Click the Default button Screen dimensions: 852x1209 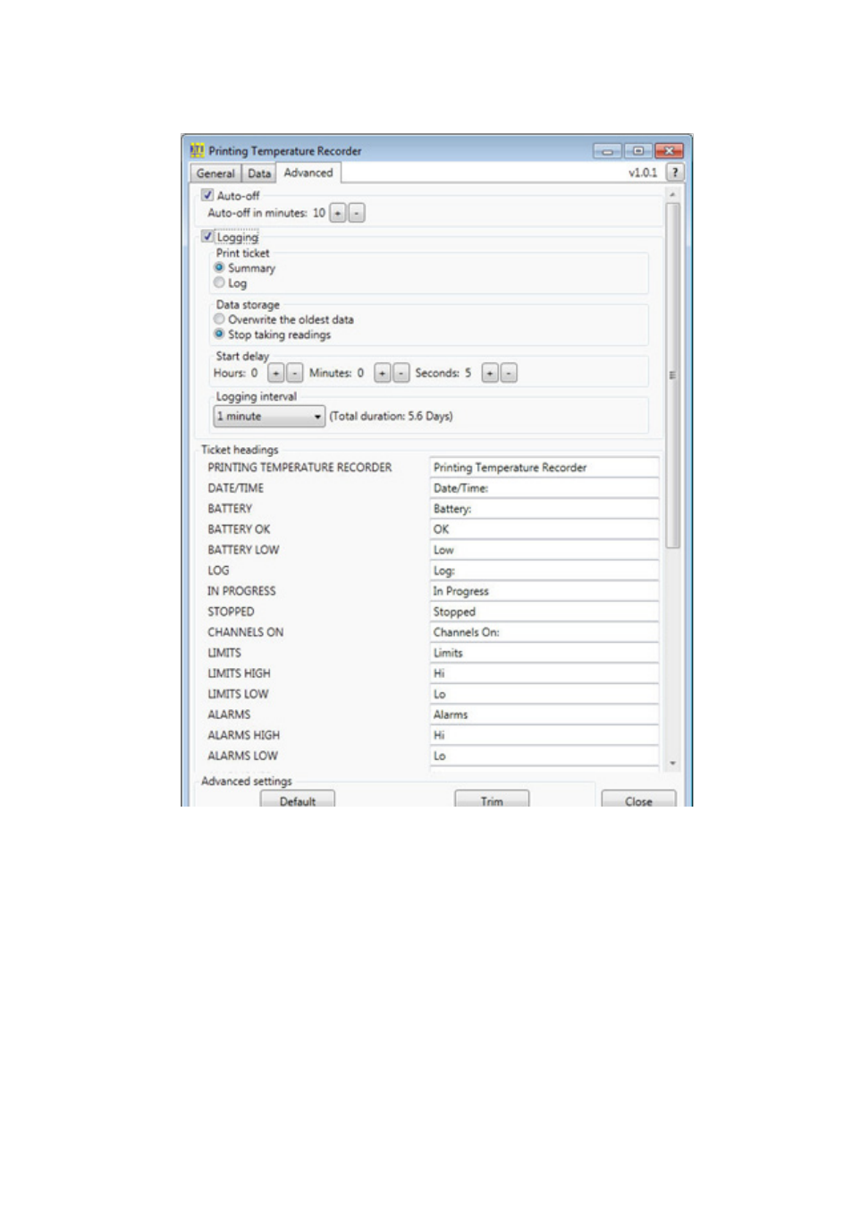coord(298,799)
